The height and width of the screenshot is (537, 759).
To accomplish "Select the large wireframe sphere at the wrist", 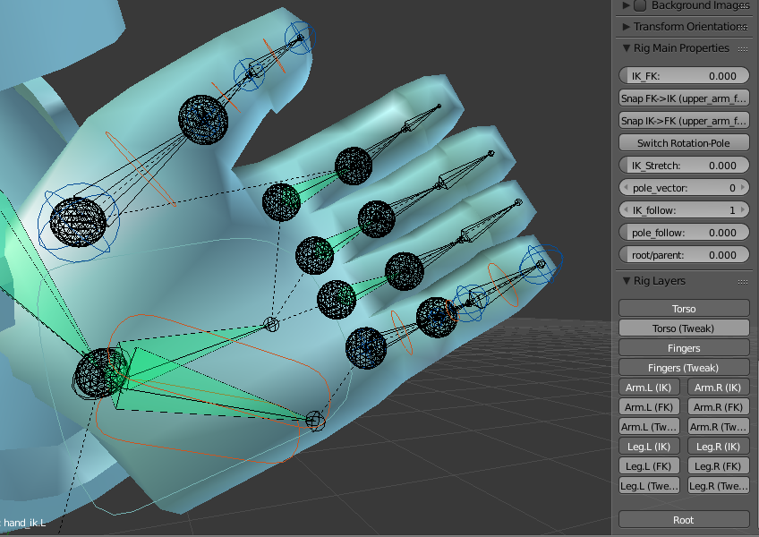I will [x=100, y=373].
